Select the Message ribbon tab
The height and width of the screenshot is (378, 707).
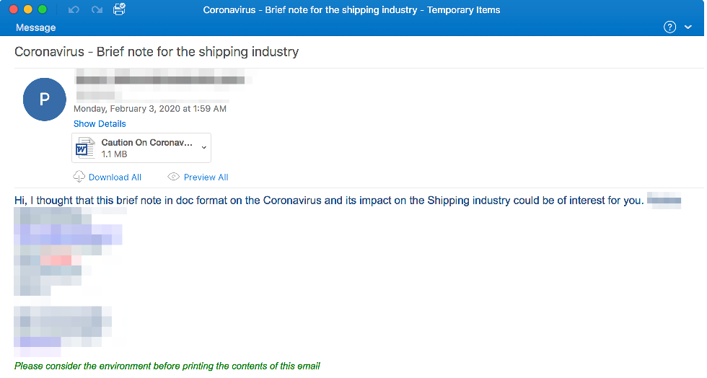[35, 27]
